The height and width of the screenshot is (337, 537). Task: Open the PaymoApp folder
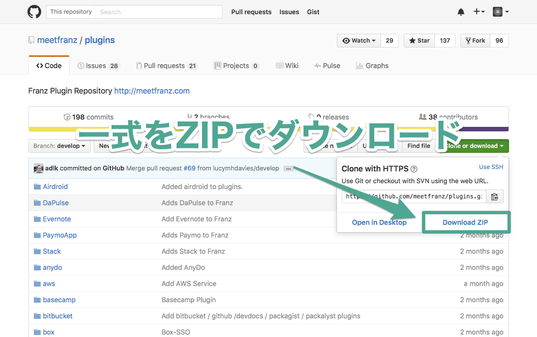pyautogui.click(x=60, y=235)
